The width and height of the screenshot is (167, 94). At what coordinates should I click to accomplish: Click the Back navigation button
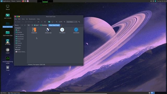click(x=18, y=22)
